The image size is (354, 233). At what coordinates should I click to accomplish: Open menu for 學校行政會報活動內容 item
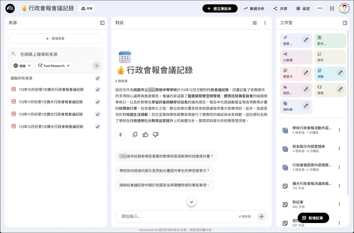pyautogui.click(x=339, y=130)
